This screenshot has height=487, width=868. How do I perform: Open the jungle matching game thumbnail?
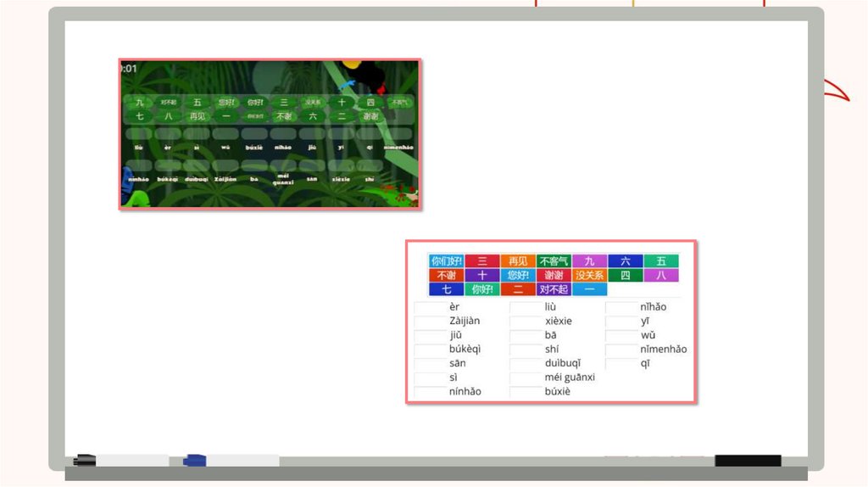click(270, 134)
